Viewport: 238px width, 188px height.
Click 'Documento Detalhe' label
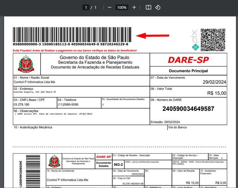pyautogui.click(x=104, y=164)
